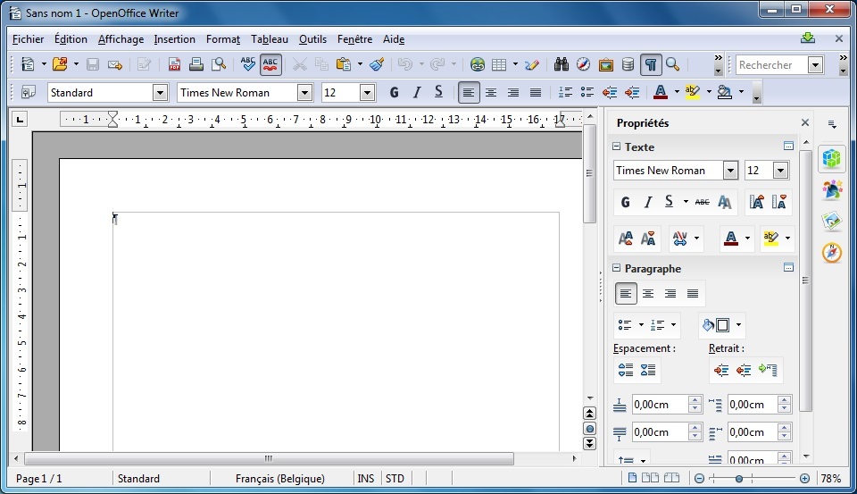Run spelling and grammar check
The width and height of the screenshot is (857, 494).
pyautogui.click(x=247, y=64)
